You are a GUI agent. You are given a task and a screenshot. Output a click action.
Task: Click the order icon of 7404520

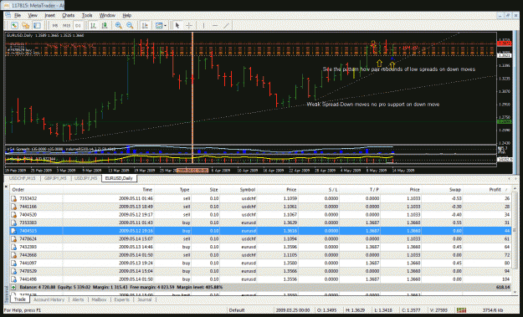pyautogui.click(x=14, y=215)
